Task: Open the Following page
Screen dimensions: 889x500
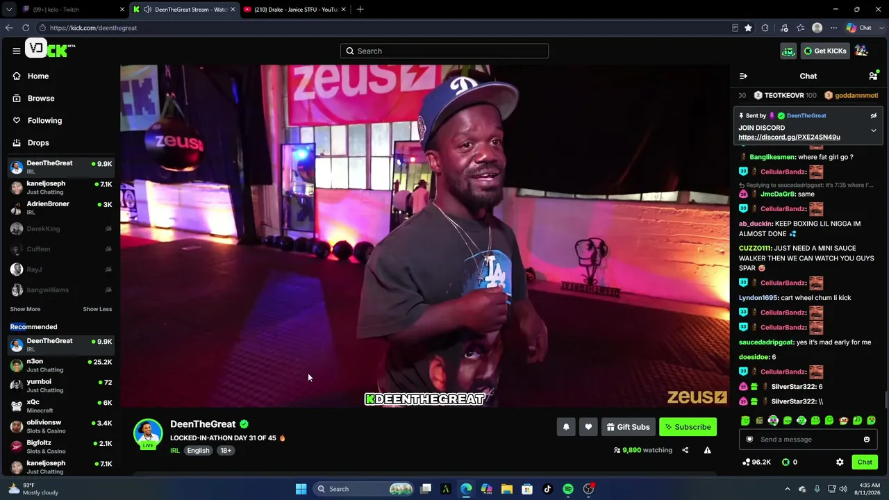Action: click(x=44, y=120)
